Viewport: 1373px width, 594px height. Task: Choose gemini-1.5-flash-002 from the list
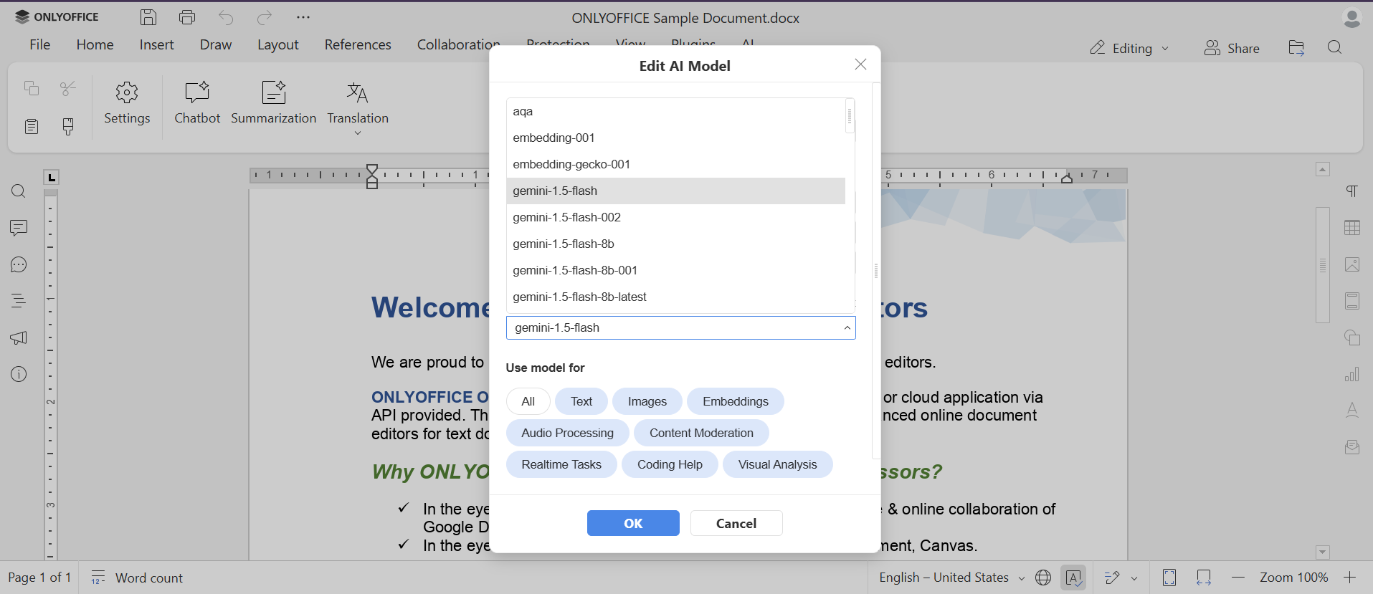click(x=675, y=217)
